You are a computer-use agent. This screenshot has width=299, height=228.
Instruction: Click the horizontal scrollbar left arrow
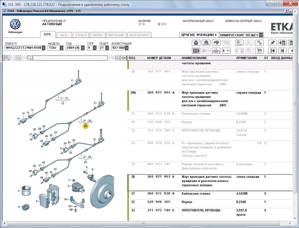[4, 223]
